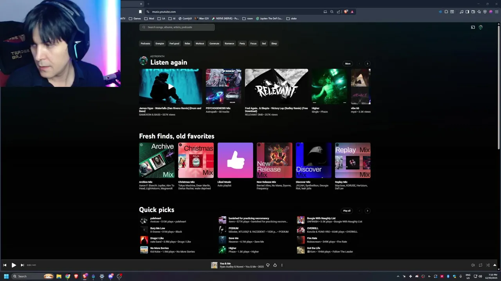Select the Podcasts chip
This screenshot has width=501, height=281.
pos(145,43)
